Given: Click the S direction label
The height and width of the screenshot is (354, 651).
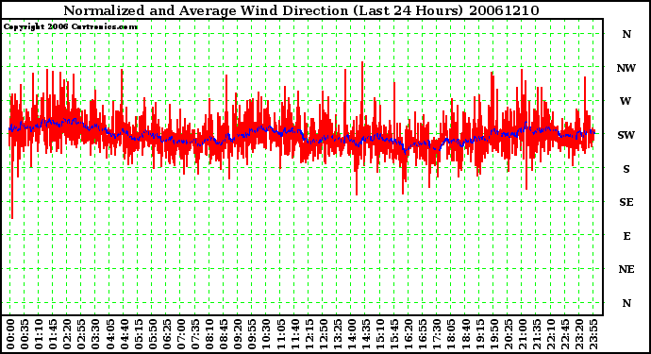Looking at the screenshot, I should coord(626,169).
